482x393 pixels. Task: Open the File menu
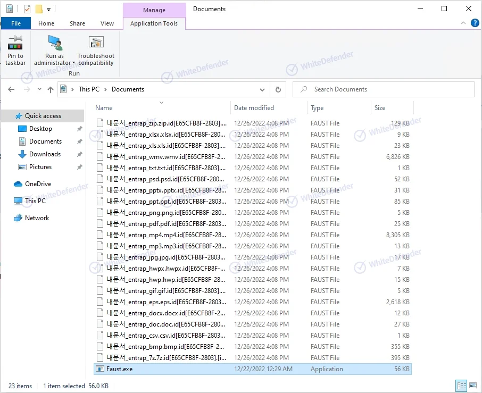pos(16,23)
